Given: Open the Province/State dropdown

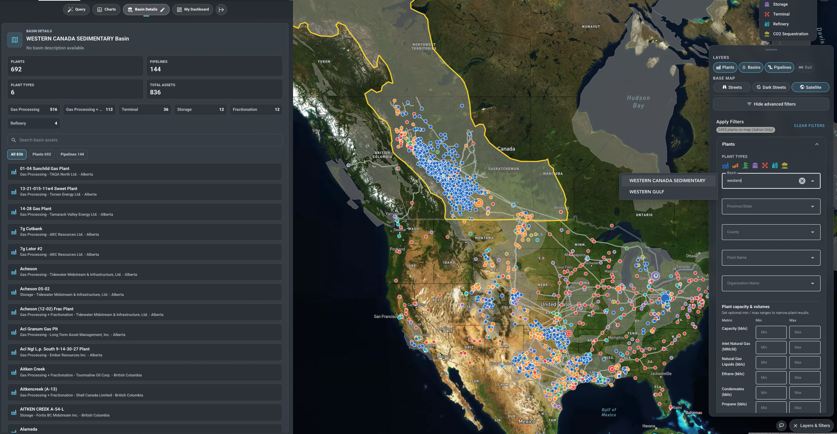Looking at the screenshot, I should tap(771, 206).
